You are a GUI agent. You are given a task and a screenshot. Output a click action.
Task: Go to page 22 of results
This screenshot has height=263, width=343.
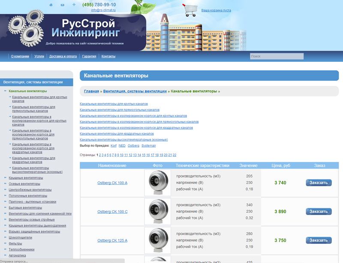coord(175,155)
